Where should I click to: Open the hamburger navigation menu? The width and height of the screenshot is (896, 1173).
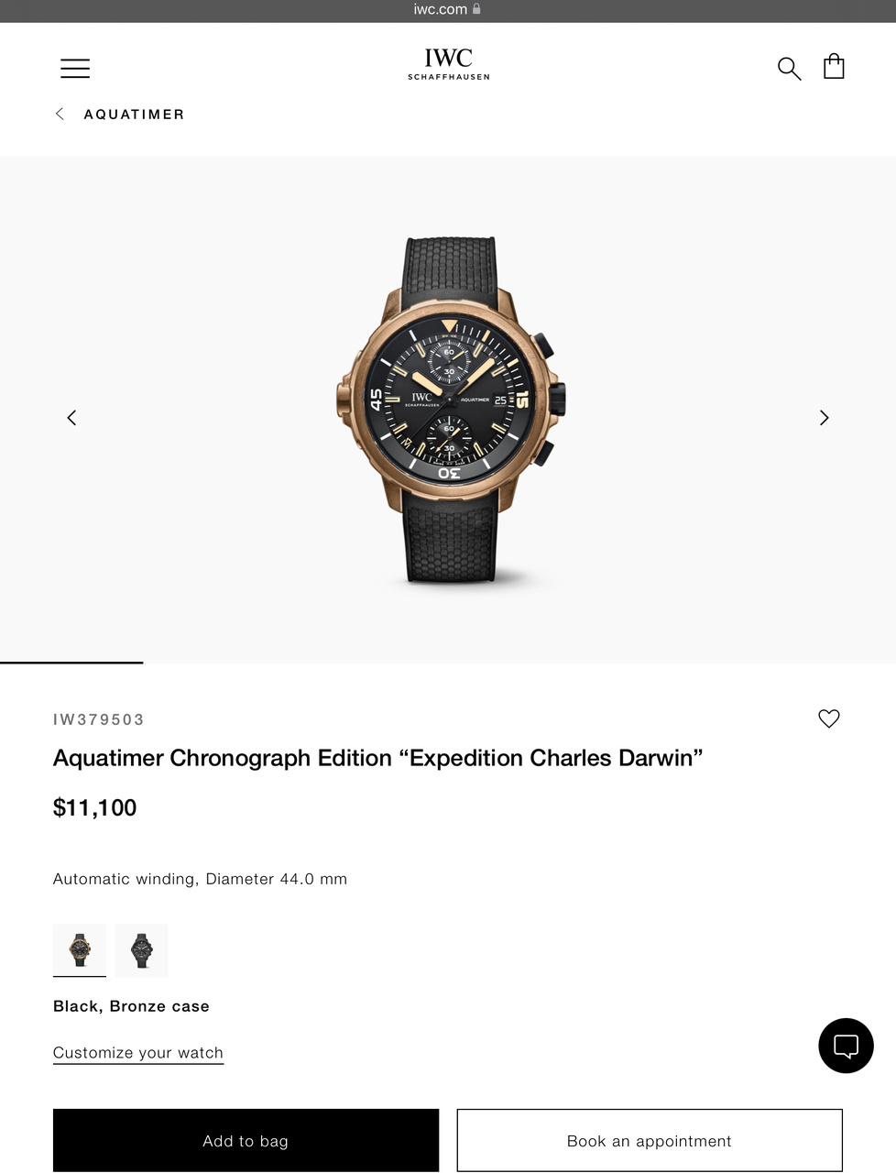[75, 68]
